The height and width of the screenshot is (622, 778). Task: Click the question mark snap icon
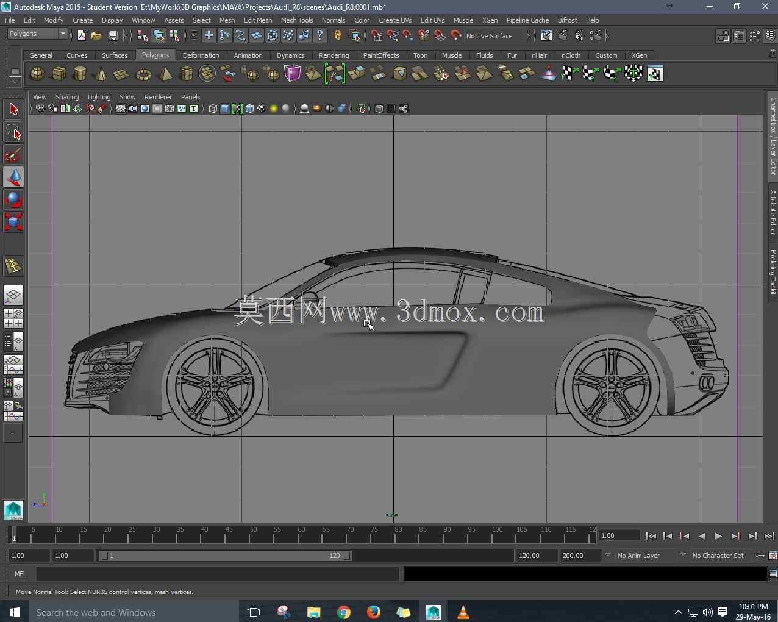(320, 36)
